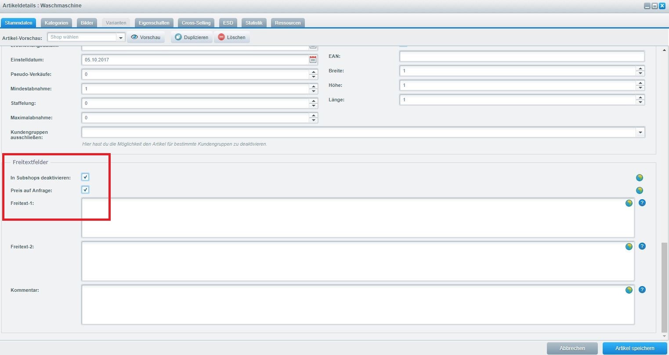Viewport: 669px width, 355px height.
Task: Close the Artikeldetails window
Action: tap(662, 6)
